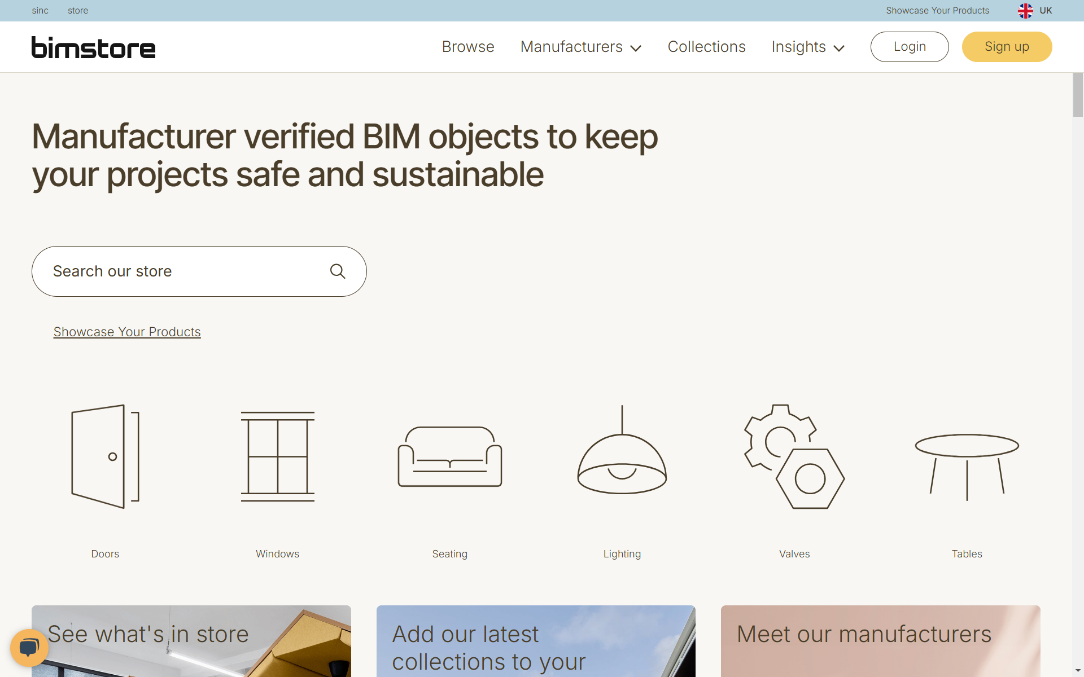The image size is (1084, 677).
Task: Open the Valves gear icon
Action: click(794, 456)
